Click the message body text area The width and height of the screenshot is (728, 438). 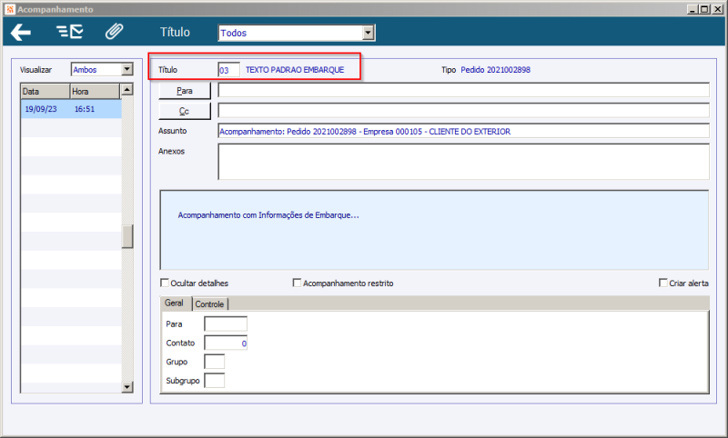tap(434, 230)
